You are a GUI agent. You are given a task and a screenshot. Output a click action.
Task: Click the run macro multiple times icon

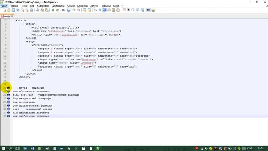[x=138, y=10]
